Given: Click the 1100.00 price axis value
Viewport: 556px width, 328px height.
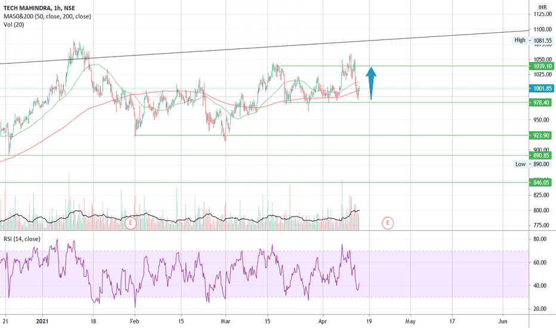Looking at the screenshot, I should (x=542, y=29).
